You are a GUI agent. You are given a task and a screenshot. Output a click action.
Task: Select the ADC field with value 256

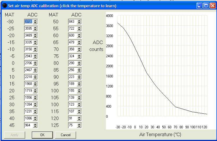pos(73,70)
